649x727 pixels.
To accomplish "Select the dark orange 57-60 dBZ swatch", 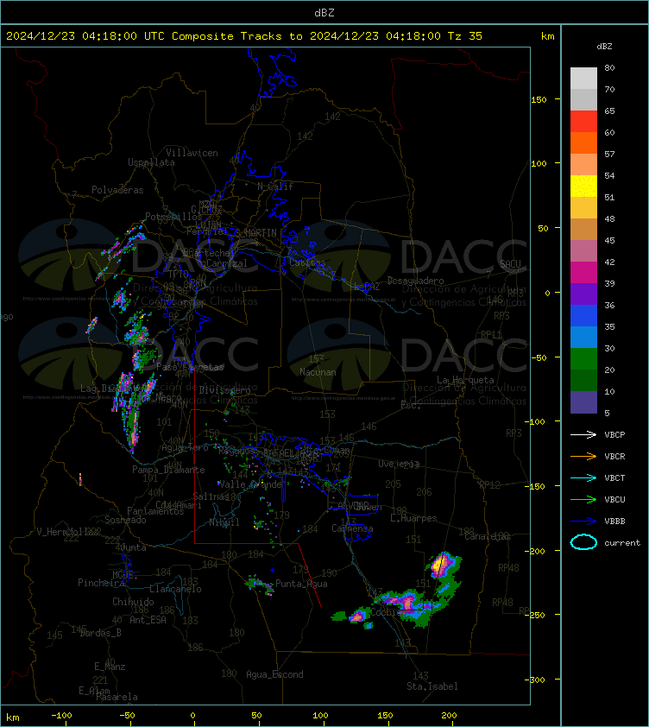I will click(x=583, y=142).
